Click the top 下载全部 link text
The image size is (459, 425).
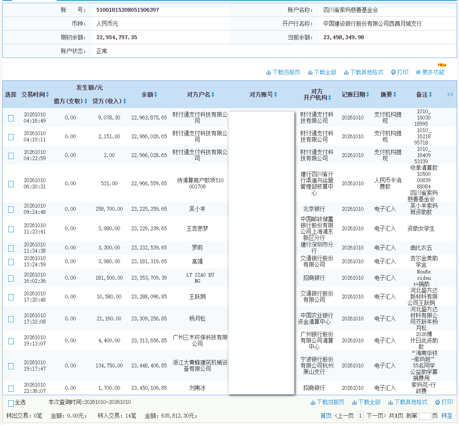click(x=325, y=72)
